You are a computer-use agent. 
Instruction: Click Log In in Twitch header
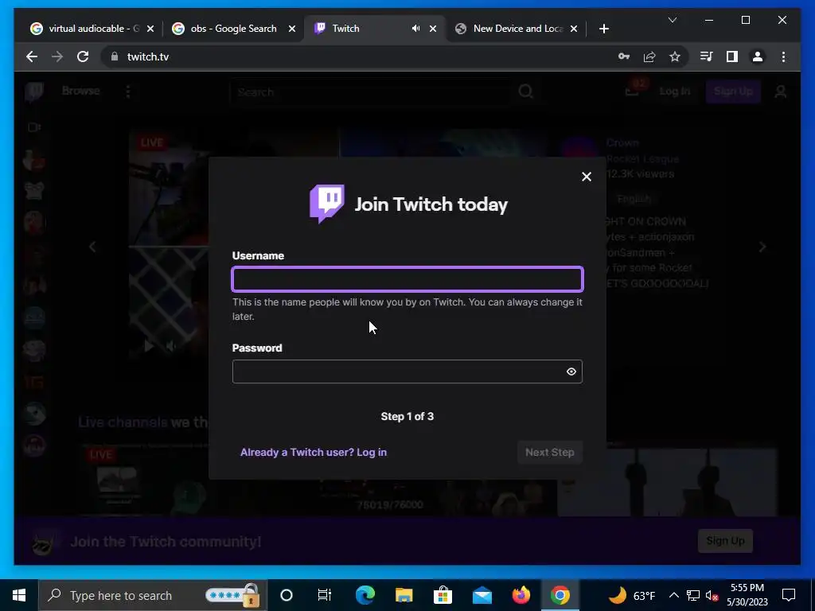[x=675, y=91]
